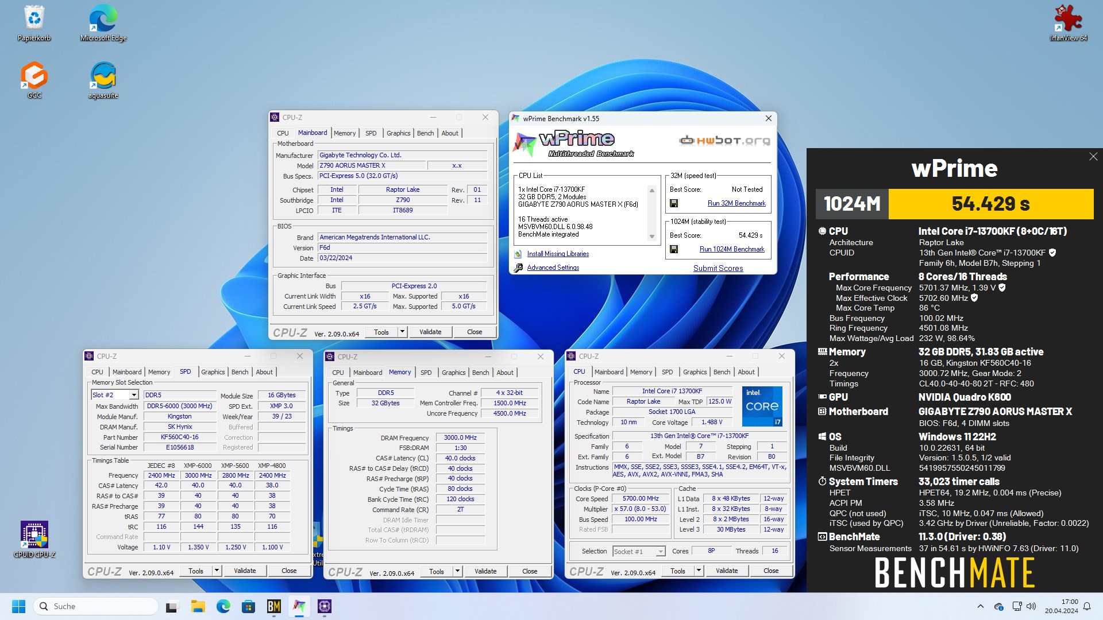Close the wPrime Benchmark window
The width and height of the screenshot is (1103, 620).
point(768,118)
